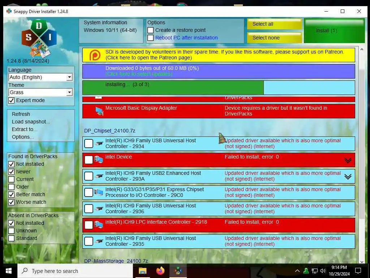Click the Patreon logo icon in yellow banner

[x=95, y=55]
